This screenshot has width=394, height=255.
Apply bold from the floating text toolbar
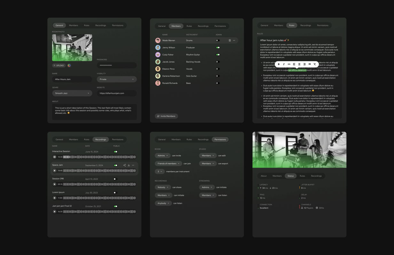[279, 64]
